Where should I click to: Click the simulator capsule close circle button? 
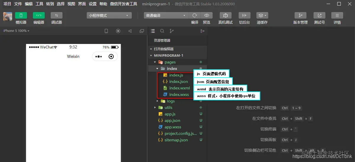coord(111,56)
